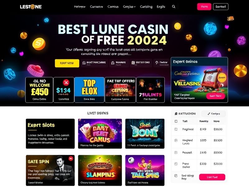
Task: Click the round icon in table footer row
Action: pyautogui.click(x=176, y=176)
